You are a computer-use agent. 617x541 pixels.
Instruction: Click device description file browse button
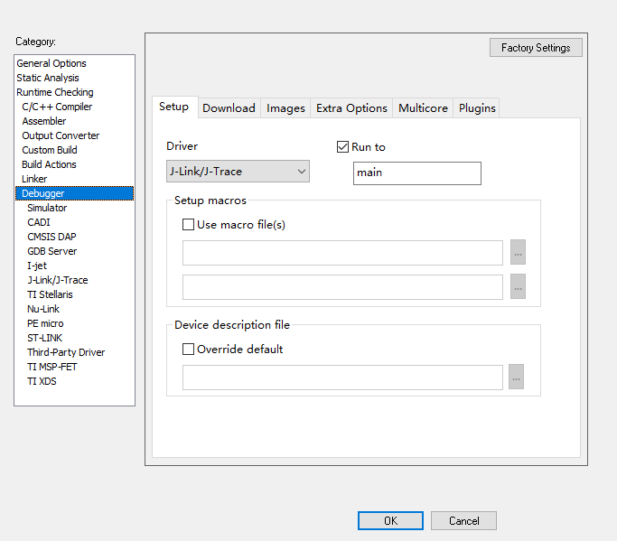pos(516,378)
